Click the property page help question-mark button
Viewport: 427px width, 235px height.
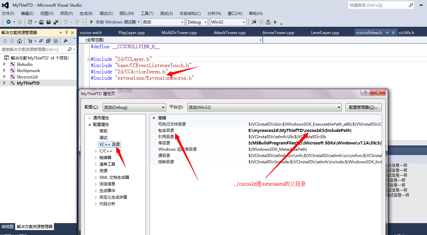tap(365, 93)
